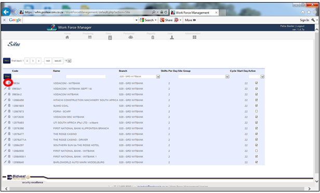Delete site 12076390 with trash icon
The image size is (320, 193).
[9, 128]
